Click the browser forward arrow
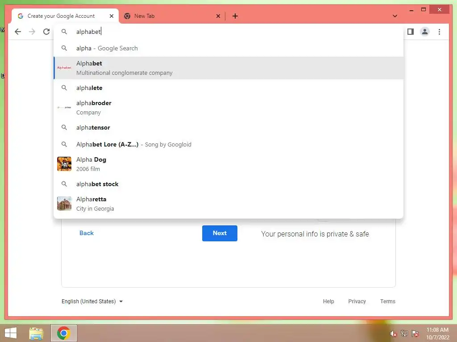457x342 pixels. click(x=32, y=32)
